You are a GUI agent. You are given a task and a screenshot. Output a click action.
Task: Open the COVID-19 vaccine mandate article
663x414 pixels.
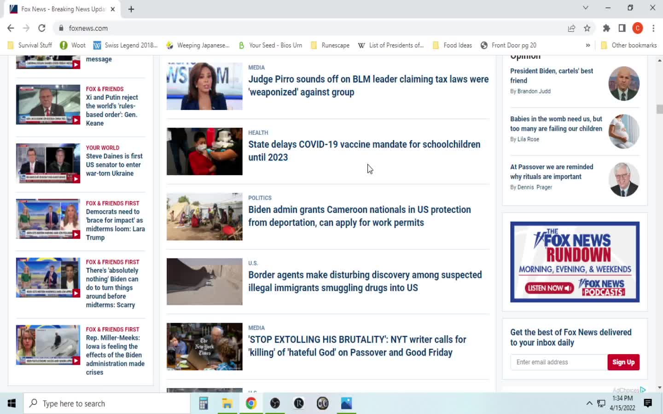tap(364, 151)
